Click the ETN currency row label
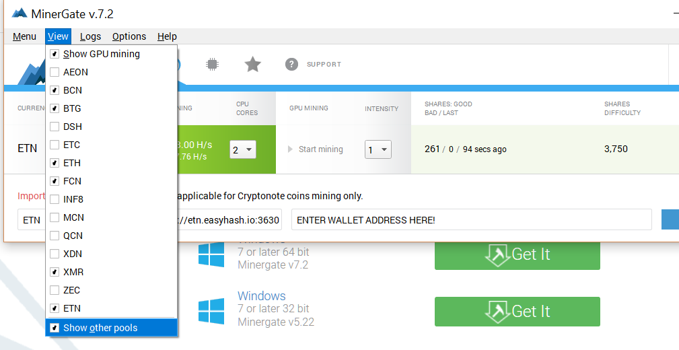 28,149
